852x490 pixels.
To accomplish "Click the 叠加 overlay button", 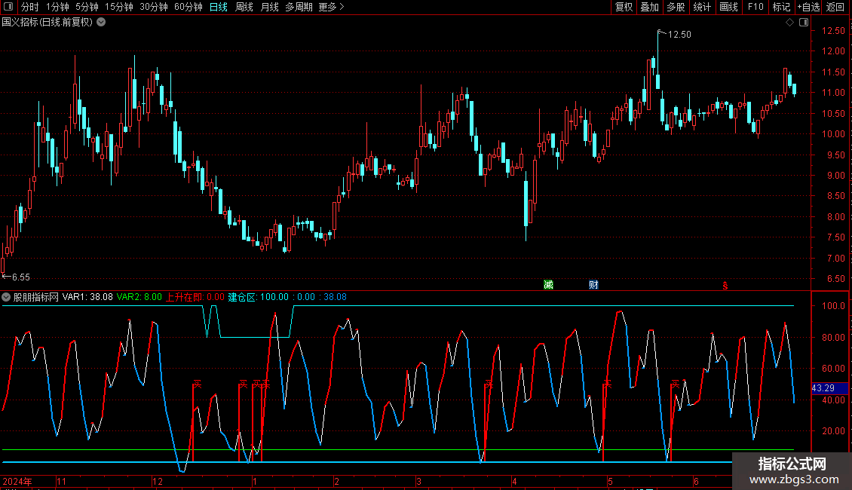I will coord(649,7).
